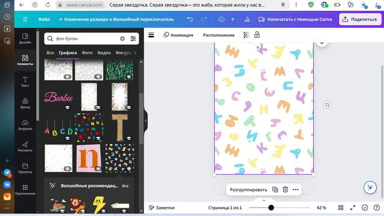Click the Поделиться share button
Screen dimensions: 384x216
(x=360, y=19)
